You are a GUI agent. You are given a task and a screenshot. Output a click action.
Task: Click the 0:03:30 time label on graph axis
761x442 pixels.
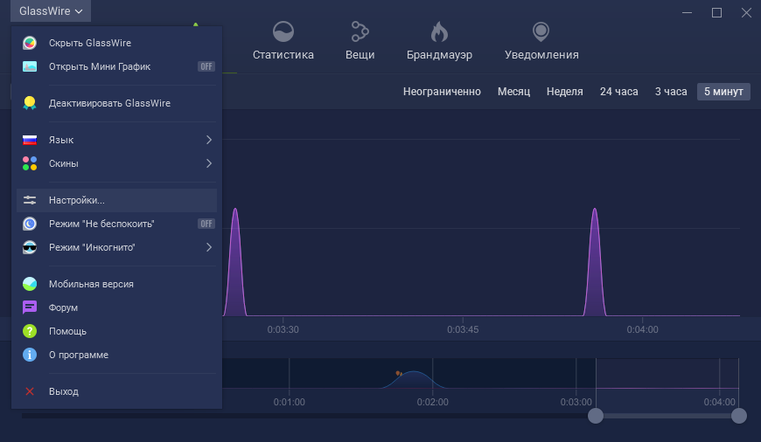(x=283, y=329)
